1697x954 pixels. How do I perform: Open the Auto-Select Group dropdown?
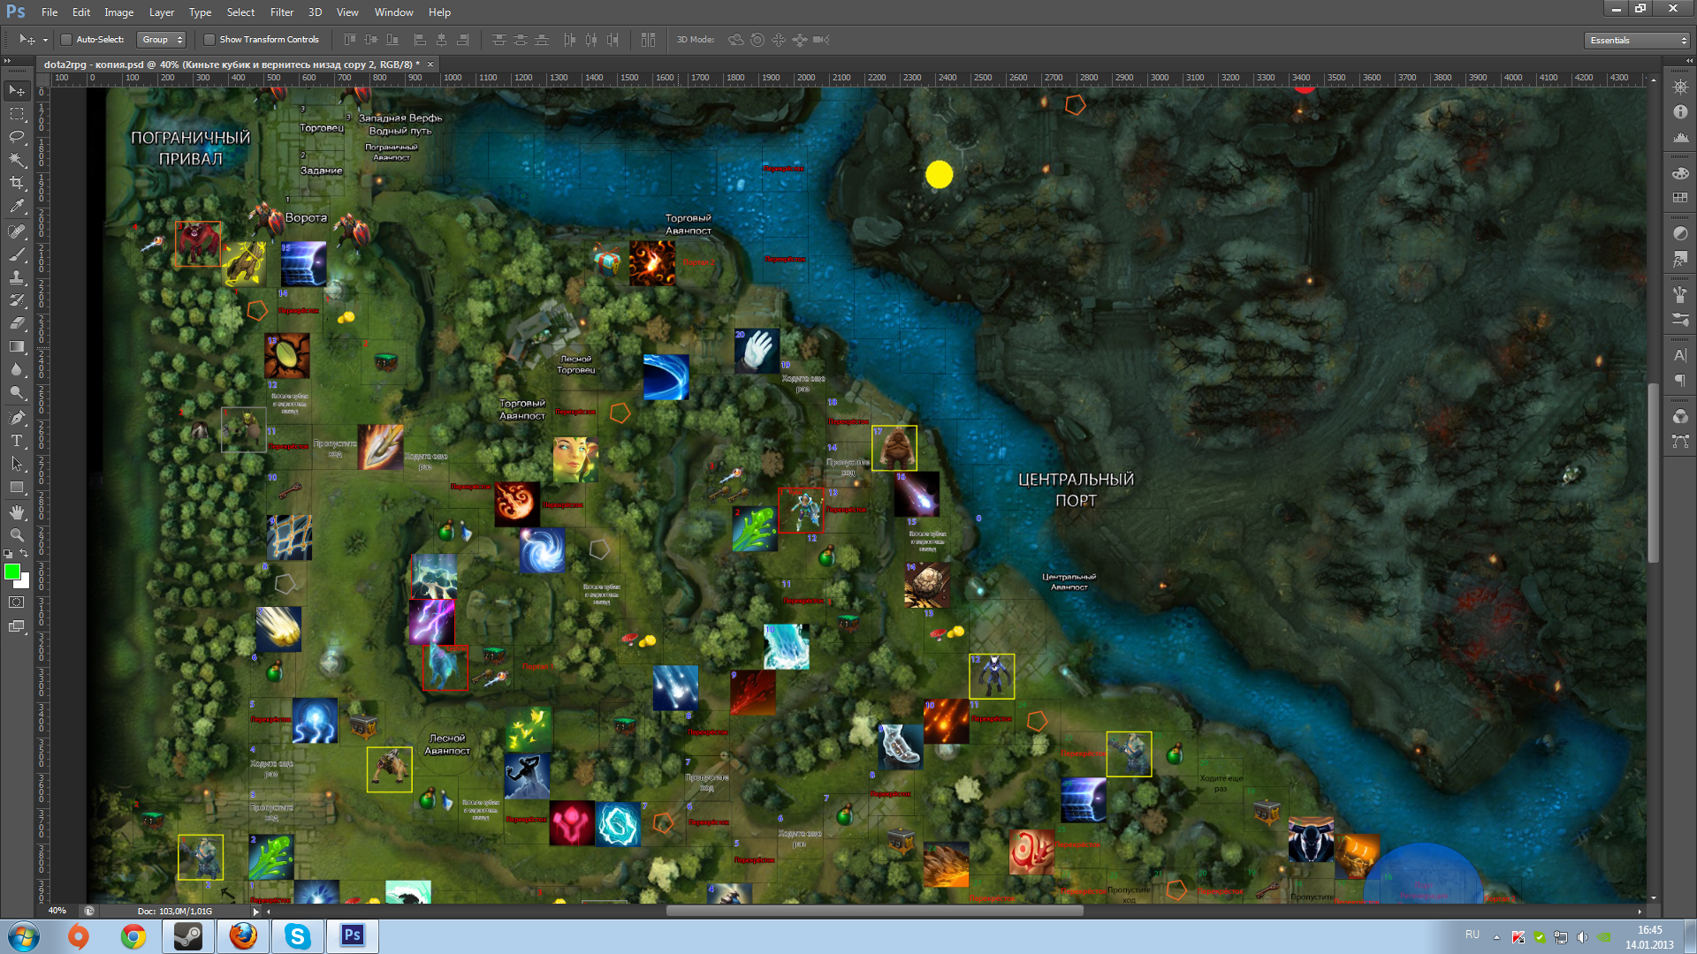(162, 40)
